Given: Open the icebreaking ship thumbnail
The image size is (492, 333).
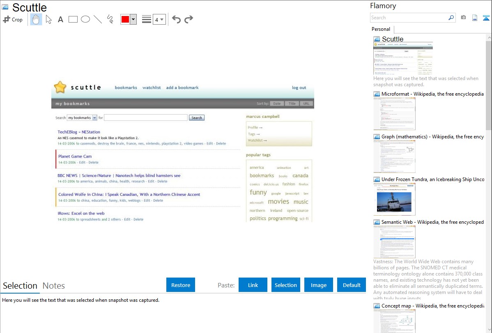Looking at the screenshot, I should (394, 199).
